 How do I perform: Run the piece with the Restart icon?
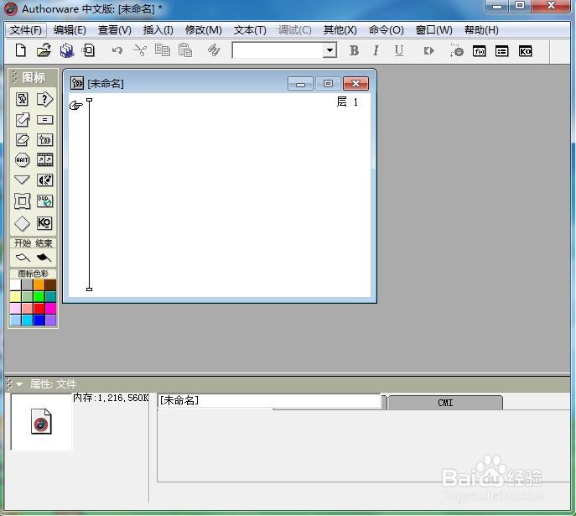point(428,50)
